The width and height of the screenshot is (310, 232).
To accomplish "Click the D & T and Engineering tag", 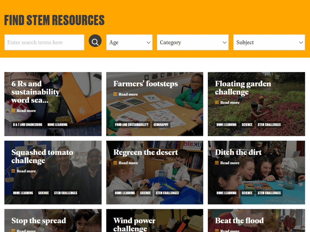I will tap(28, 125).
